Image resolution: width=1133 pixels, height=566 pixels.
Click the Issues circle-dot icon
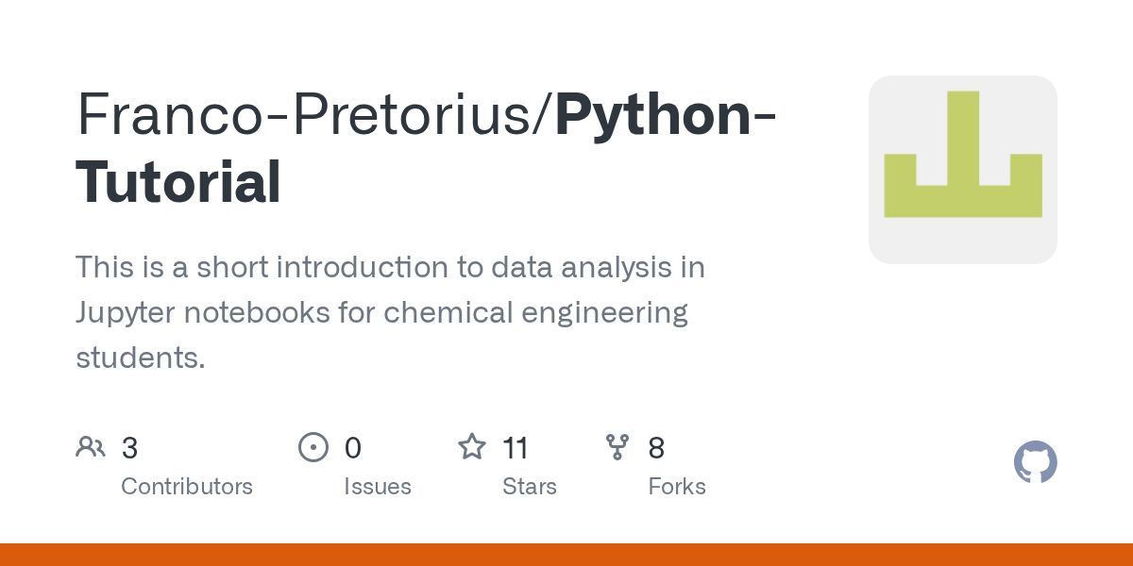[313, 447]
